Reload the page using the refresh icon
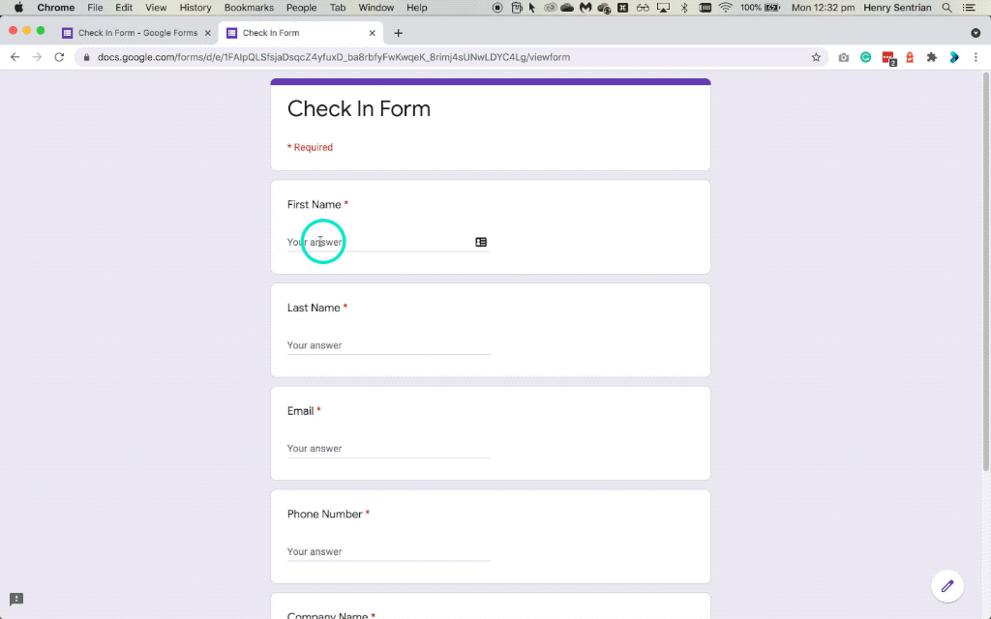This screenshot has width=991, height=619. pos(59,57)
